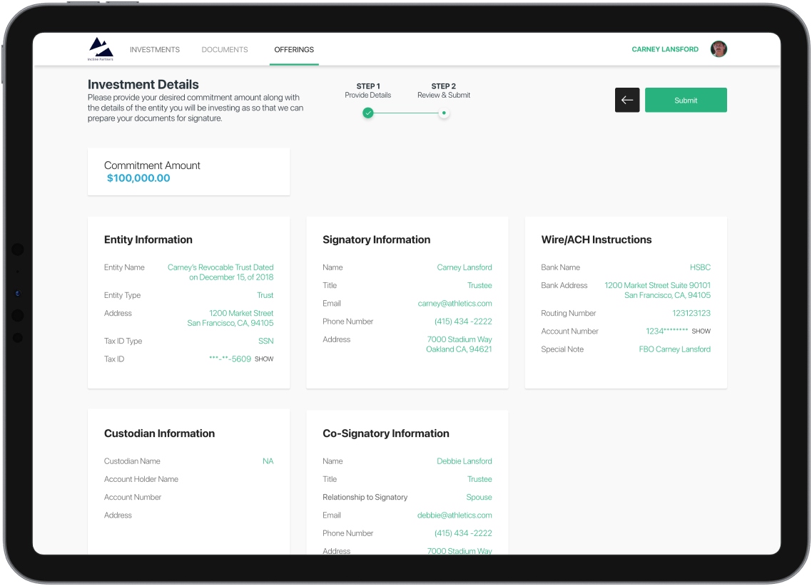The height and width of the screenshot is (586, 812).
Task: Open the Investments tab
Action: coord(155,50)
